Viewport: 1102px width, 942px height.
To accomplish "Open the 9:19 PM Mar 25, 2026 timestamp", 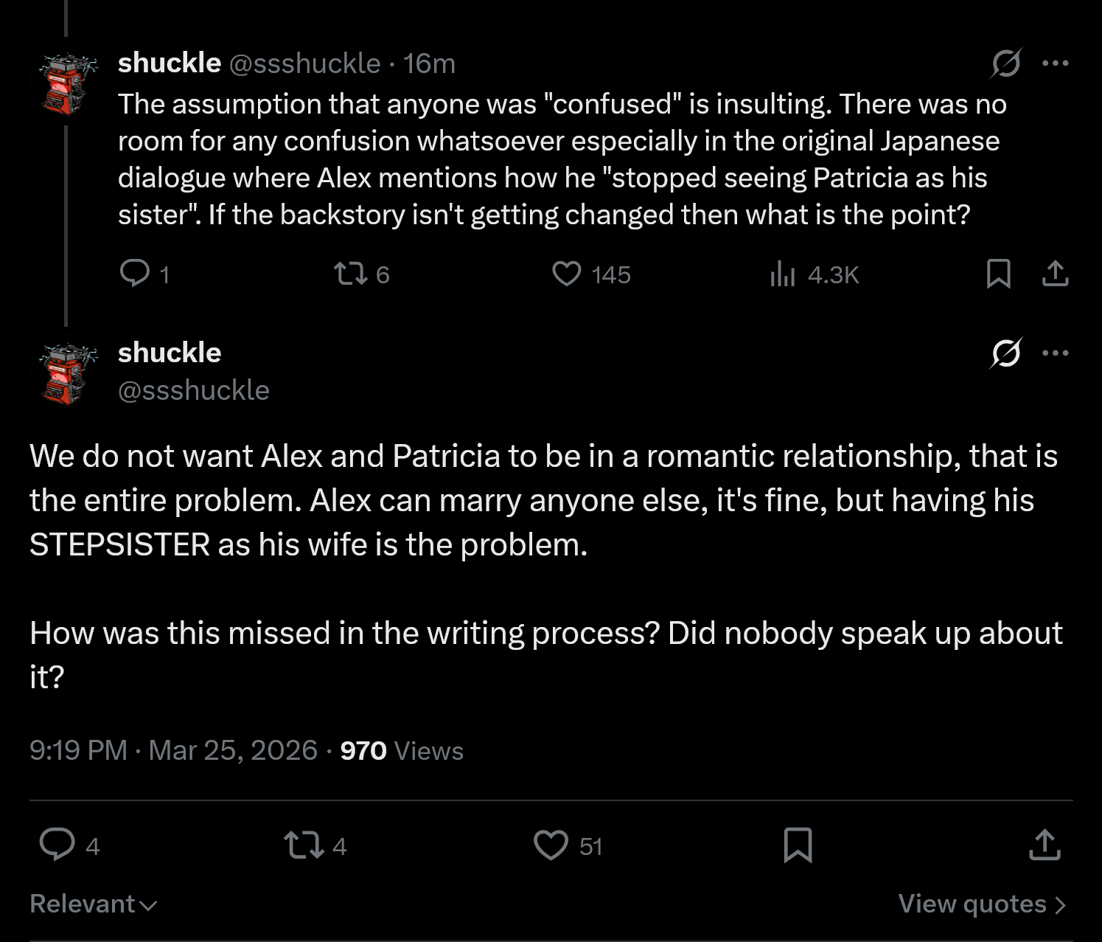I will click(x=173, y=751).
